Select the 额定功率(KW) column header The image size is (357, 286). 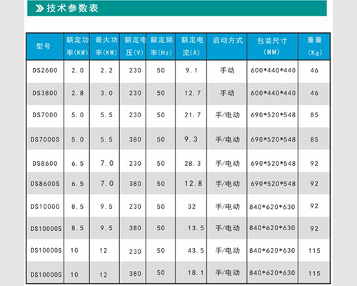pyautogui.click(x=77, y=46)
